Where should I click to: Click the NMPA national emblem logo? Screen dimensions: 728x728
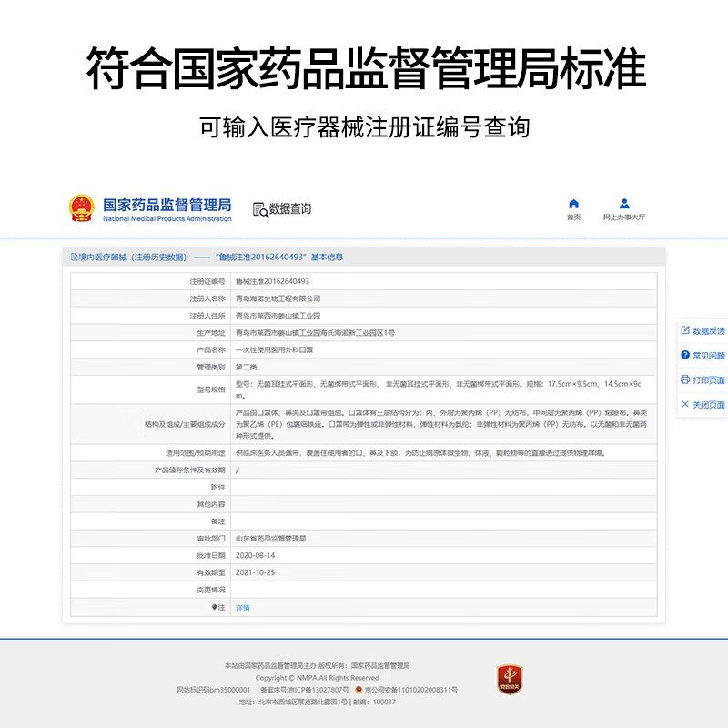(81, 208)
